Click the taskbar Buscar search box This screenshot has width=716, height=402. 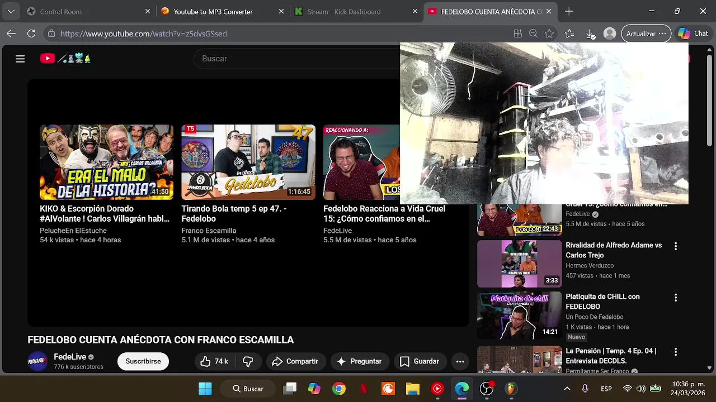[248, 389]
